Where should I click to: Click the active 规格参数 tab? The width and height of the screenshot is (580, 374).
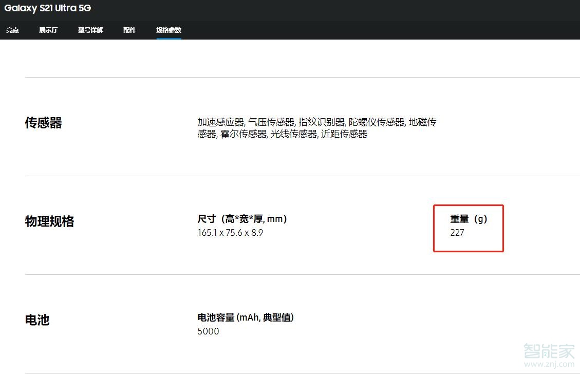pyautogui.click(x=169, y=30)
